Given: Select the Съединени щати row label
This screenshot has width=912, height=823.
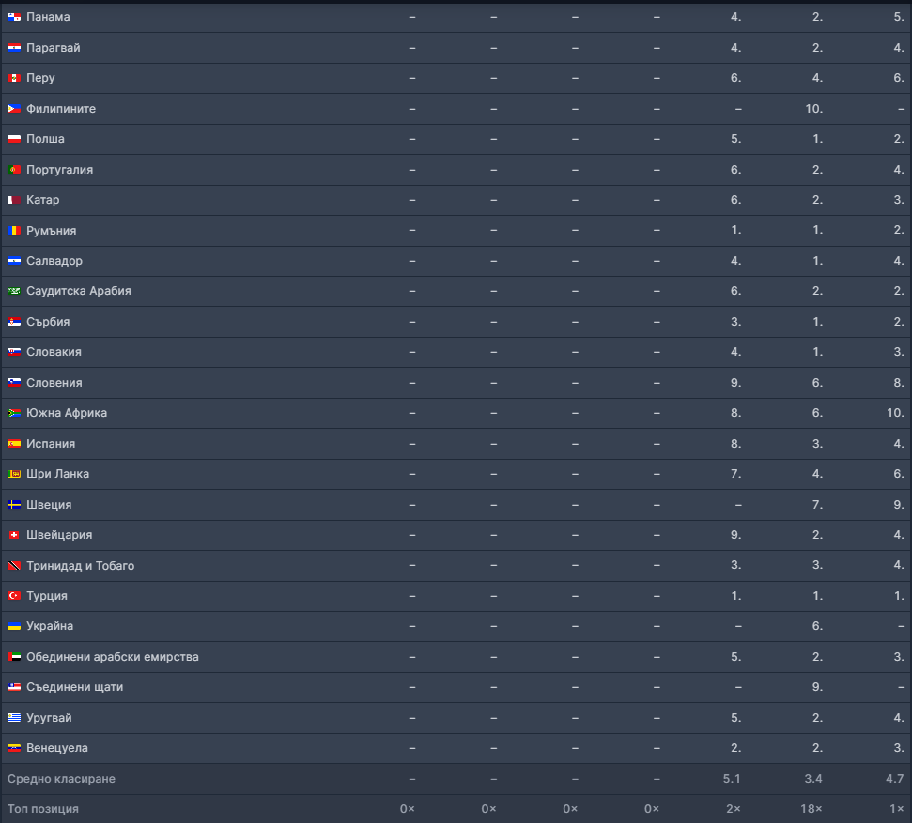Looking at the screenshot, I should pos(74,687).
